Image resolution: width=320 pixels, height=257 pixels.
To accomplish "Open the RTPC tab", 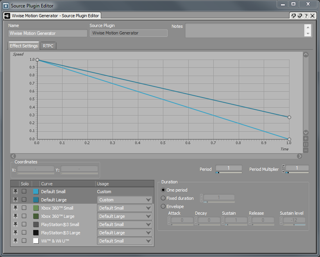I will 48,46.
